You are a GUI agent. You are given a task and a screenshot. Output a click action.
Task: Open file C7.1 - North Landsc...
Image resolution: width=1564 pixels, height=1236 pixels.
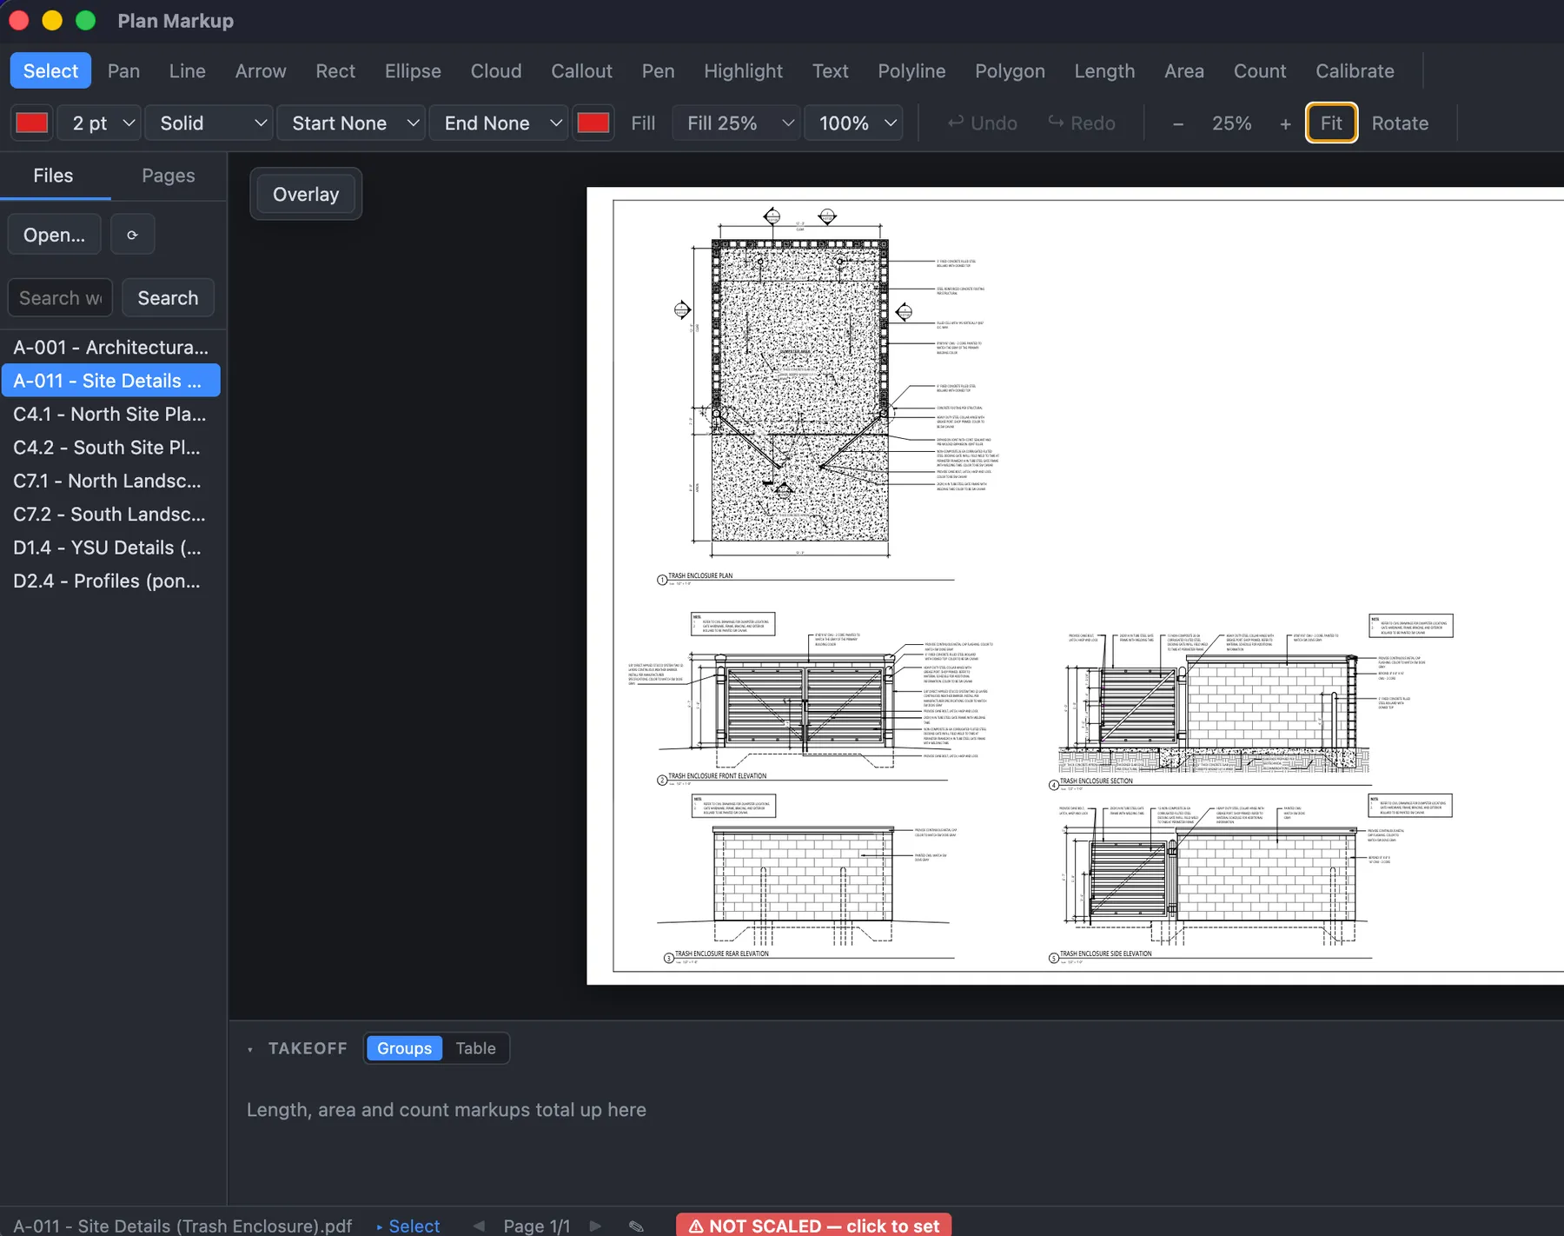pyautogui.click(x=110, y=481)
